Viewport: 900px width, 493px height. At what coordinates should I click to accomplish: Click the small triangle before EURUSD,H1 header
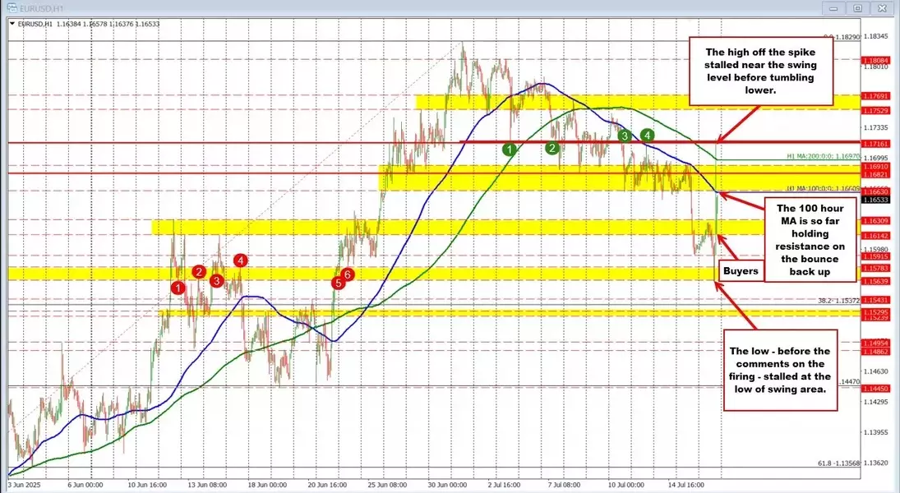tap(12, 24)
